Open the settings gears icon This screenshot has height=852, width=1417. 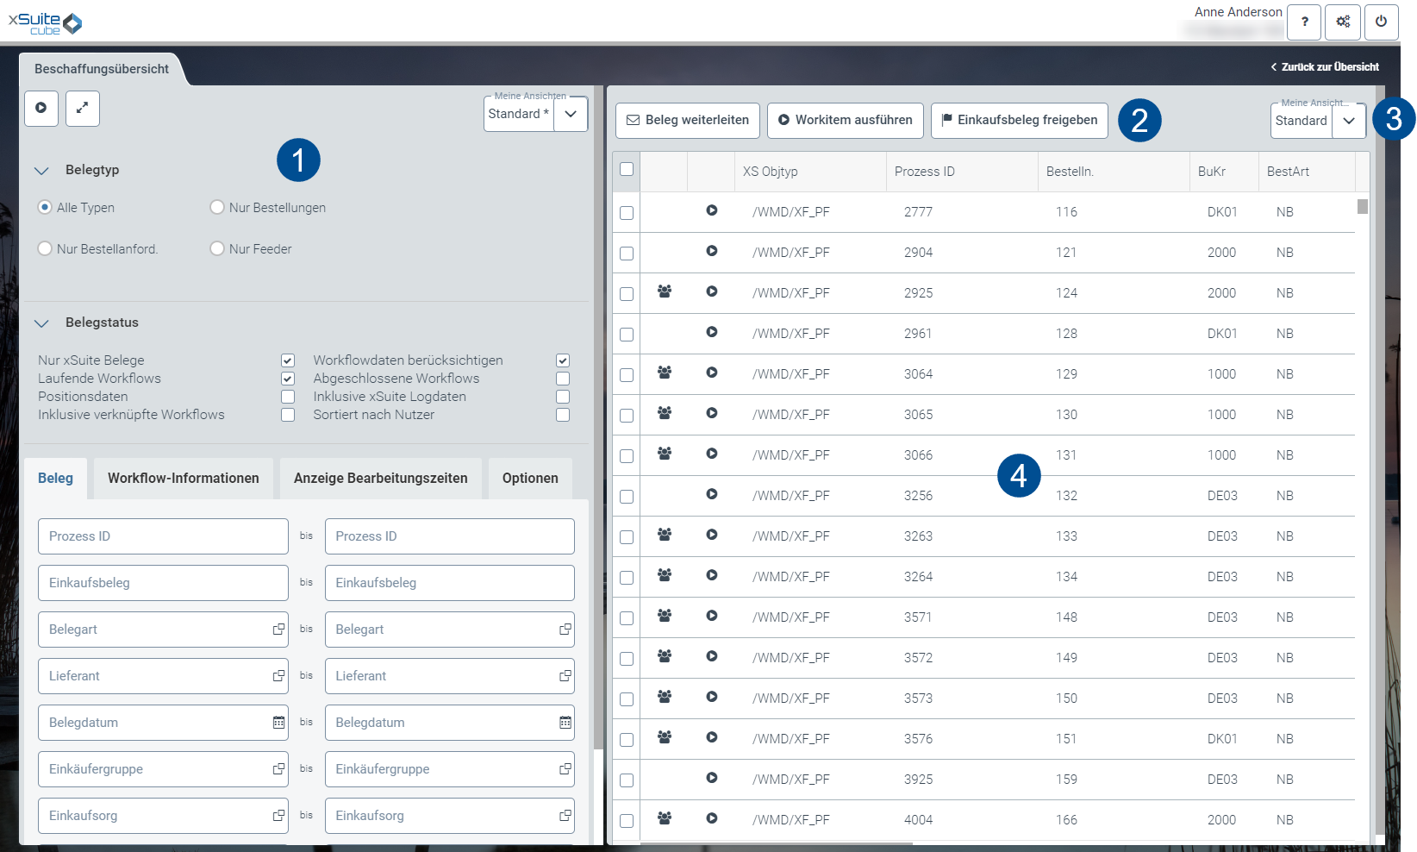pyautogui.click(x=1343, y=22)
